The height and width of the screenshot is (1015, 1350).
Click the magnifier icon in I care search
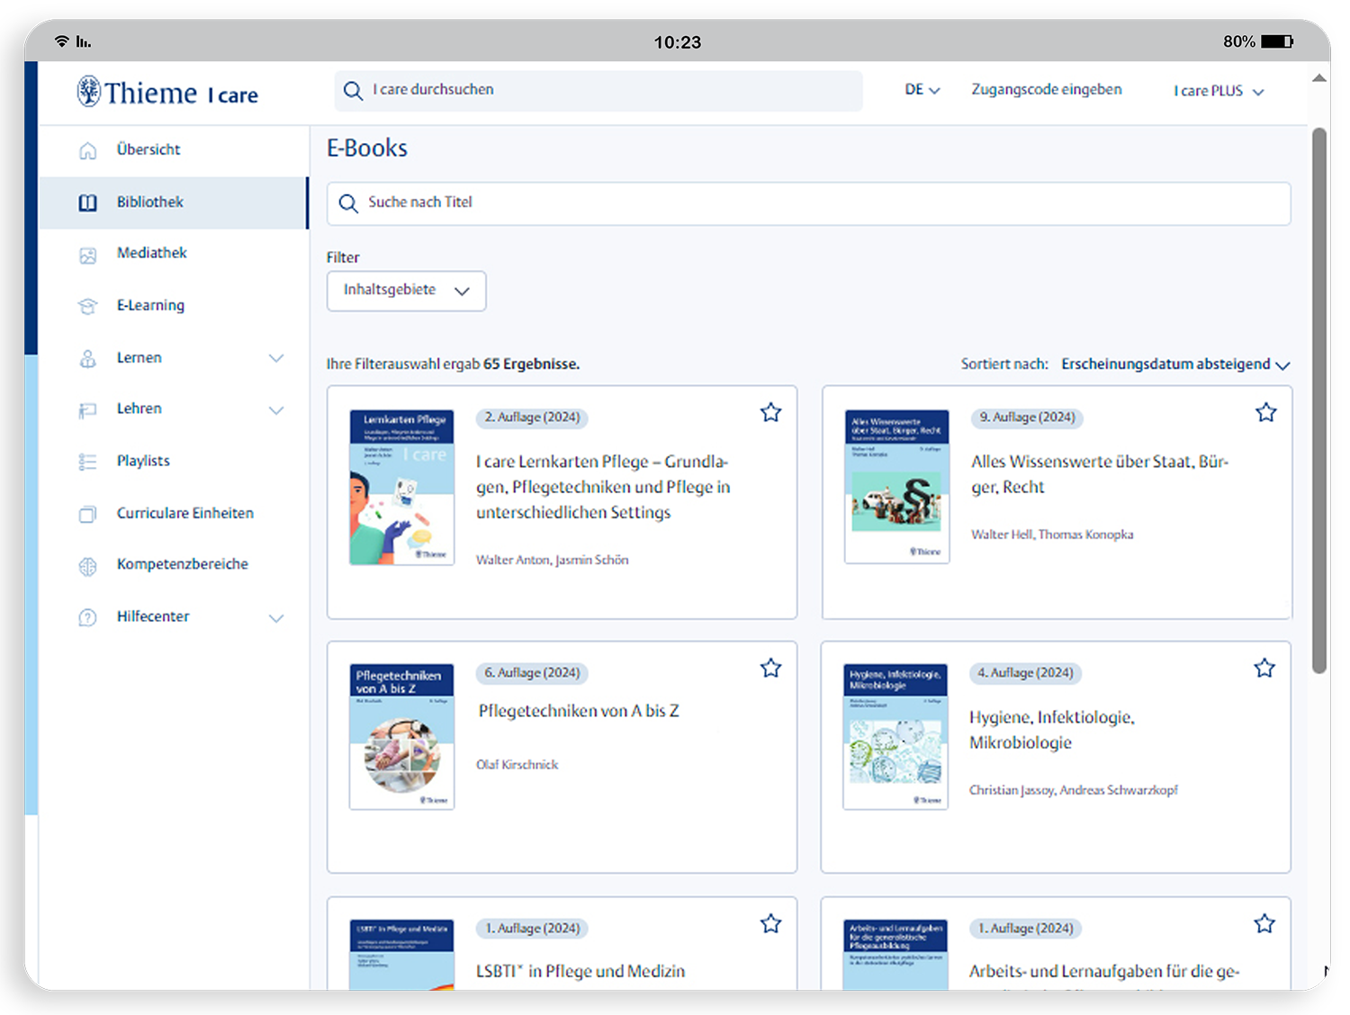pos(354,91)
